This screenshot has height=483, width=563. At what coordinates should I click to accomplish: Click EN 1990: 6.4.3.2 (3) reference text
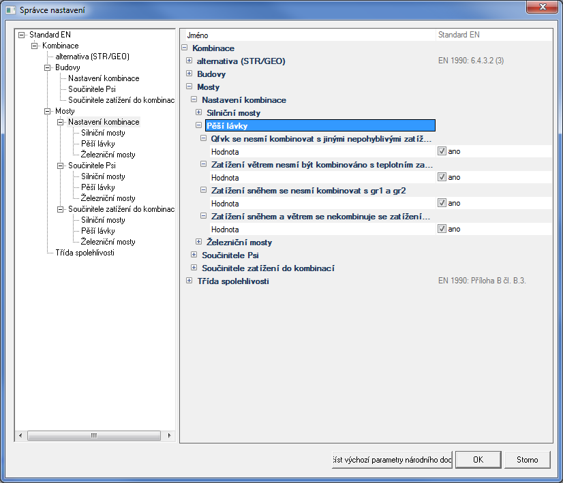tap(471, 61)
